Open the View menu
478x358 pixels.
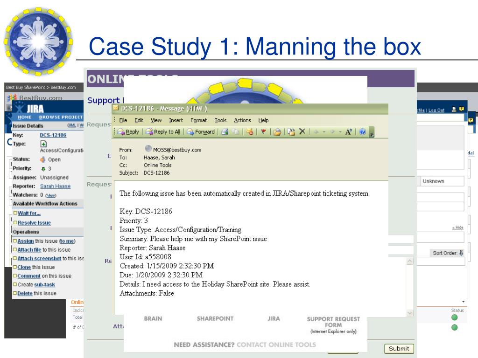tap(156, 120)
